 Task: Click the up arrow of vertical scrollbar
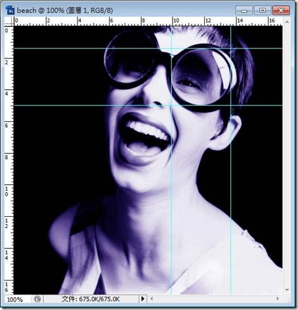(x=287, y=22)
